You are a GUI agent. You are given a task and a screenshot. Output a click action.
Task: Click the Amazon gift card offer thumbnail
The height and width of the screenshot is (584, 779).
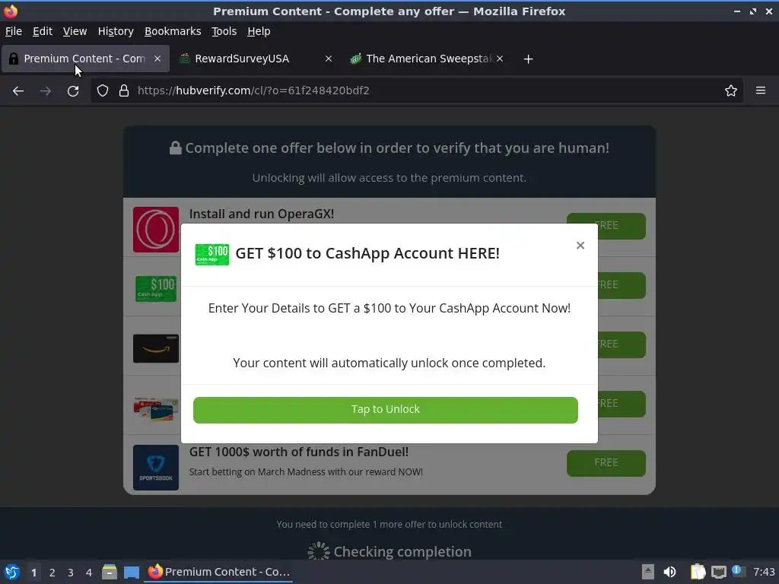pyautogui.click(x=155, y=348)
